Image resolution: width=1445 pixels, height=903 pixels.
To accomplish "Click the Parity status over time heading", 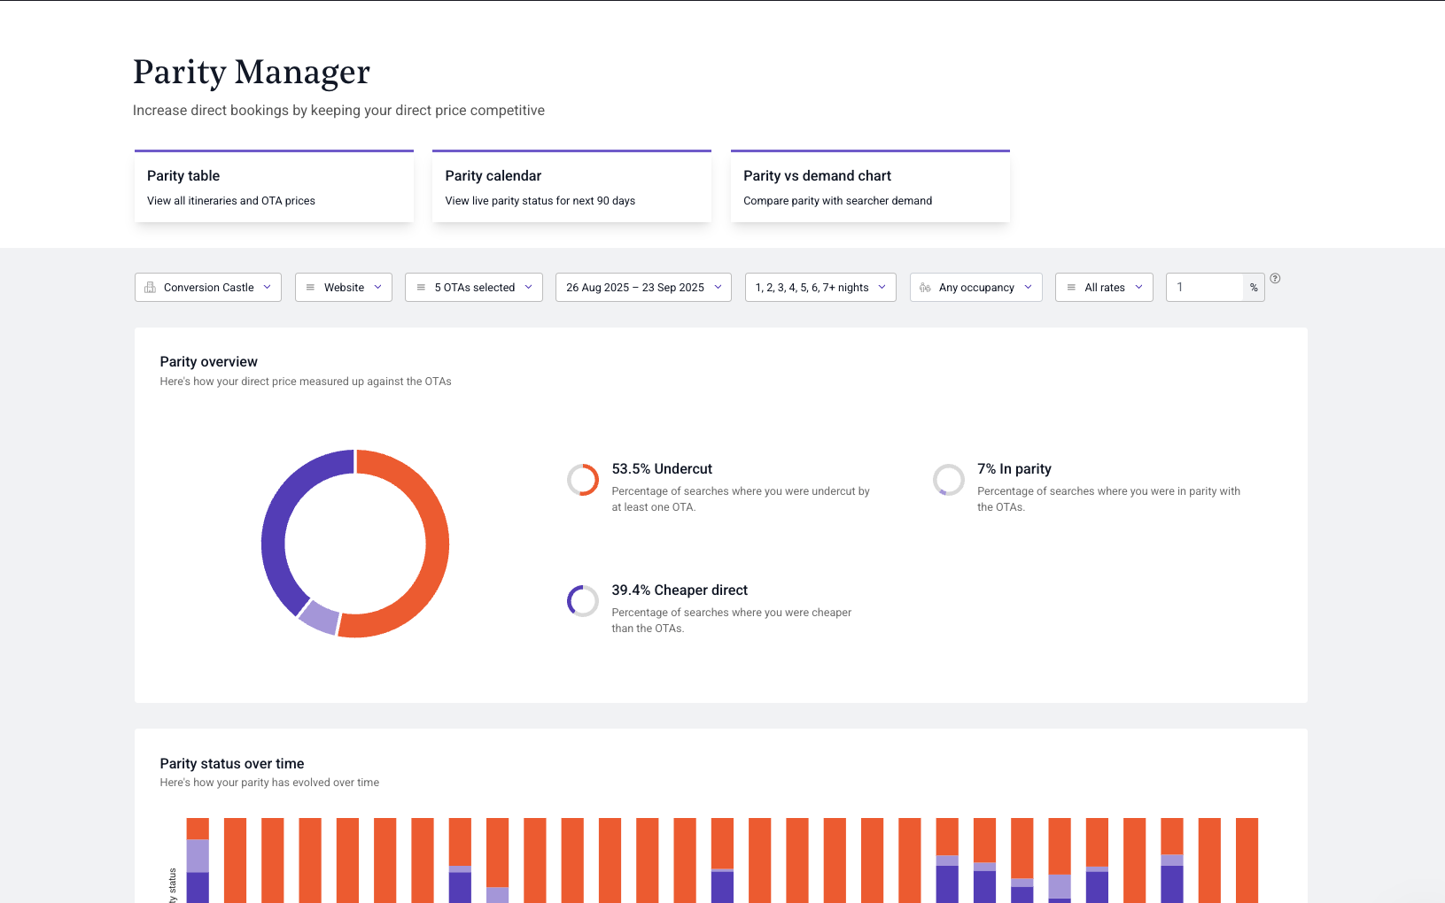I will 232,764.
